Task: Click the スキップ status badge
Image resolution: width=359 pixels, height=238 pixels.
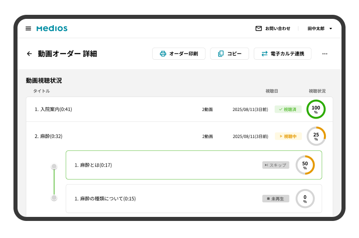Action: (276, 165)
